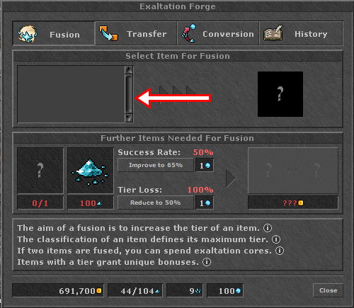Open the Fusion tab
This screenshot has height=308, width=354.
point(54,33)
